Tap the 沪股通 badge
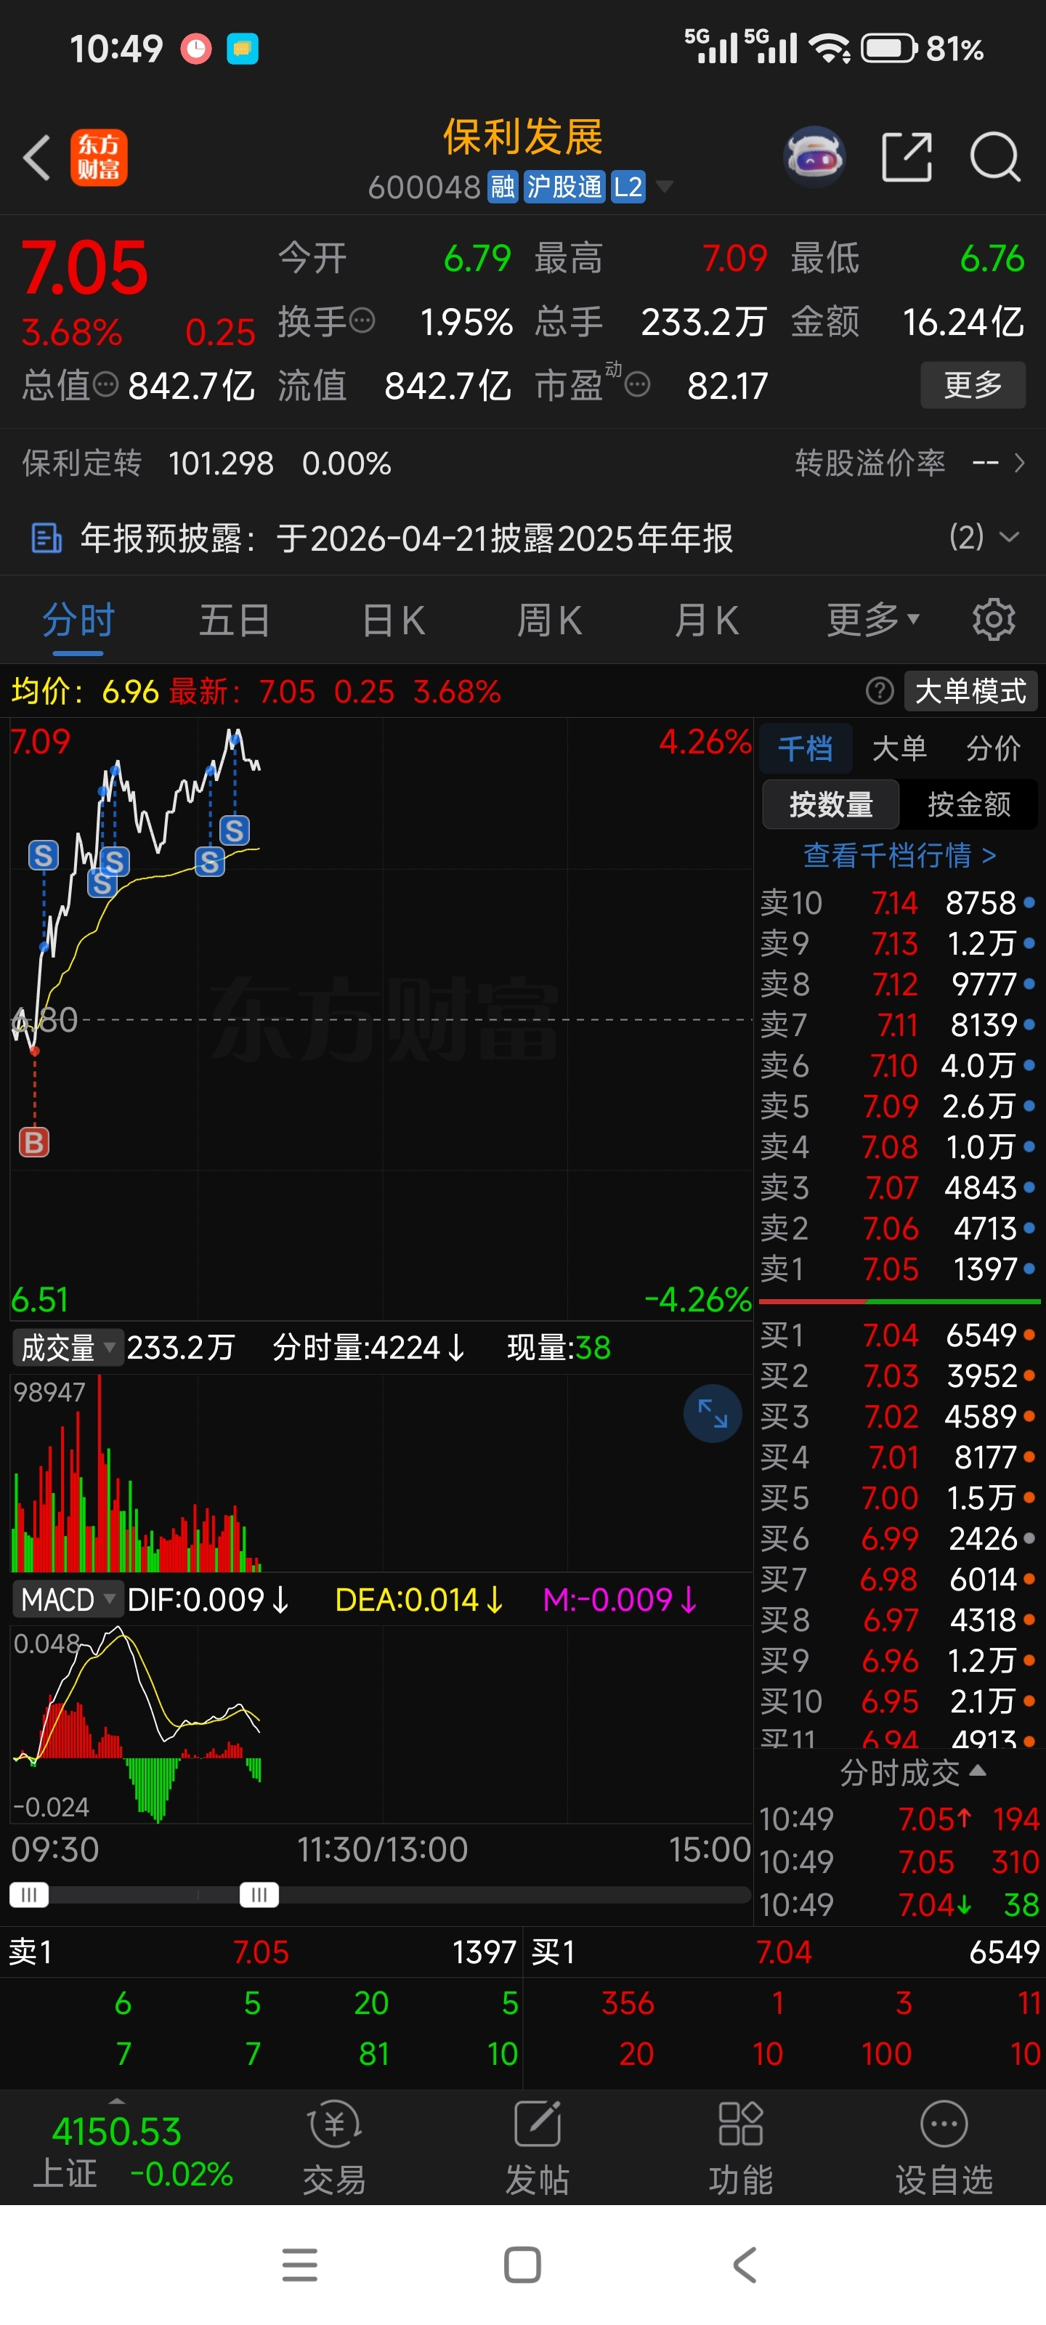 564,187
